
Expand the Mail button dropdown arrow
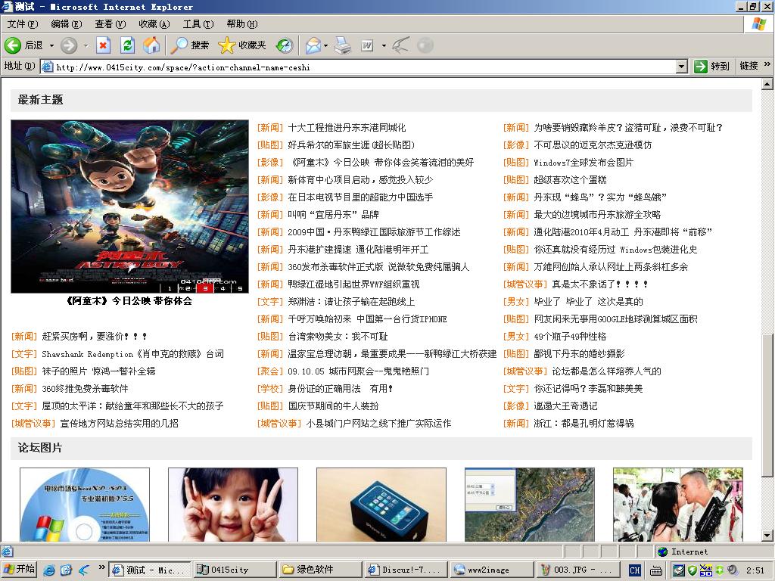[325, 45]
